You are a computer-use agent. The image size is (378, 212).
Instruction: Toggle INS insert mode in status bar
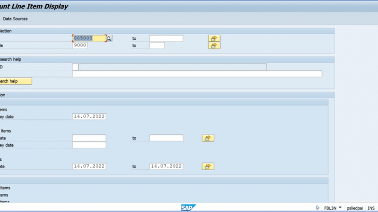(x=371, y=207)
